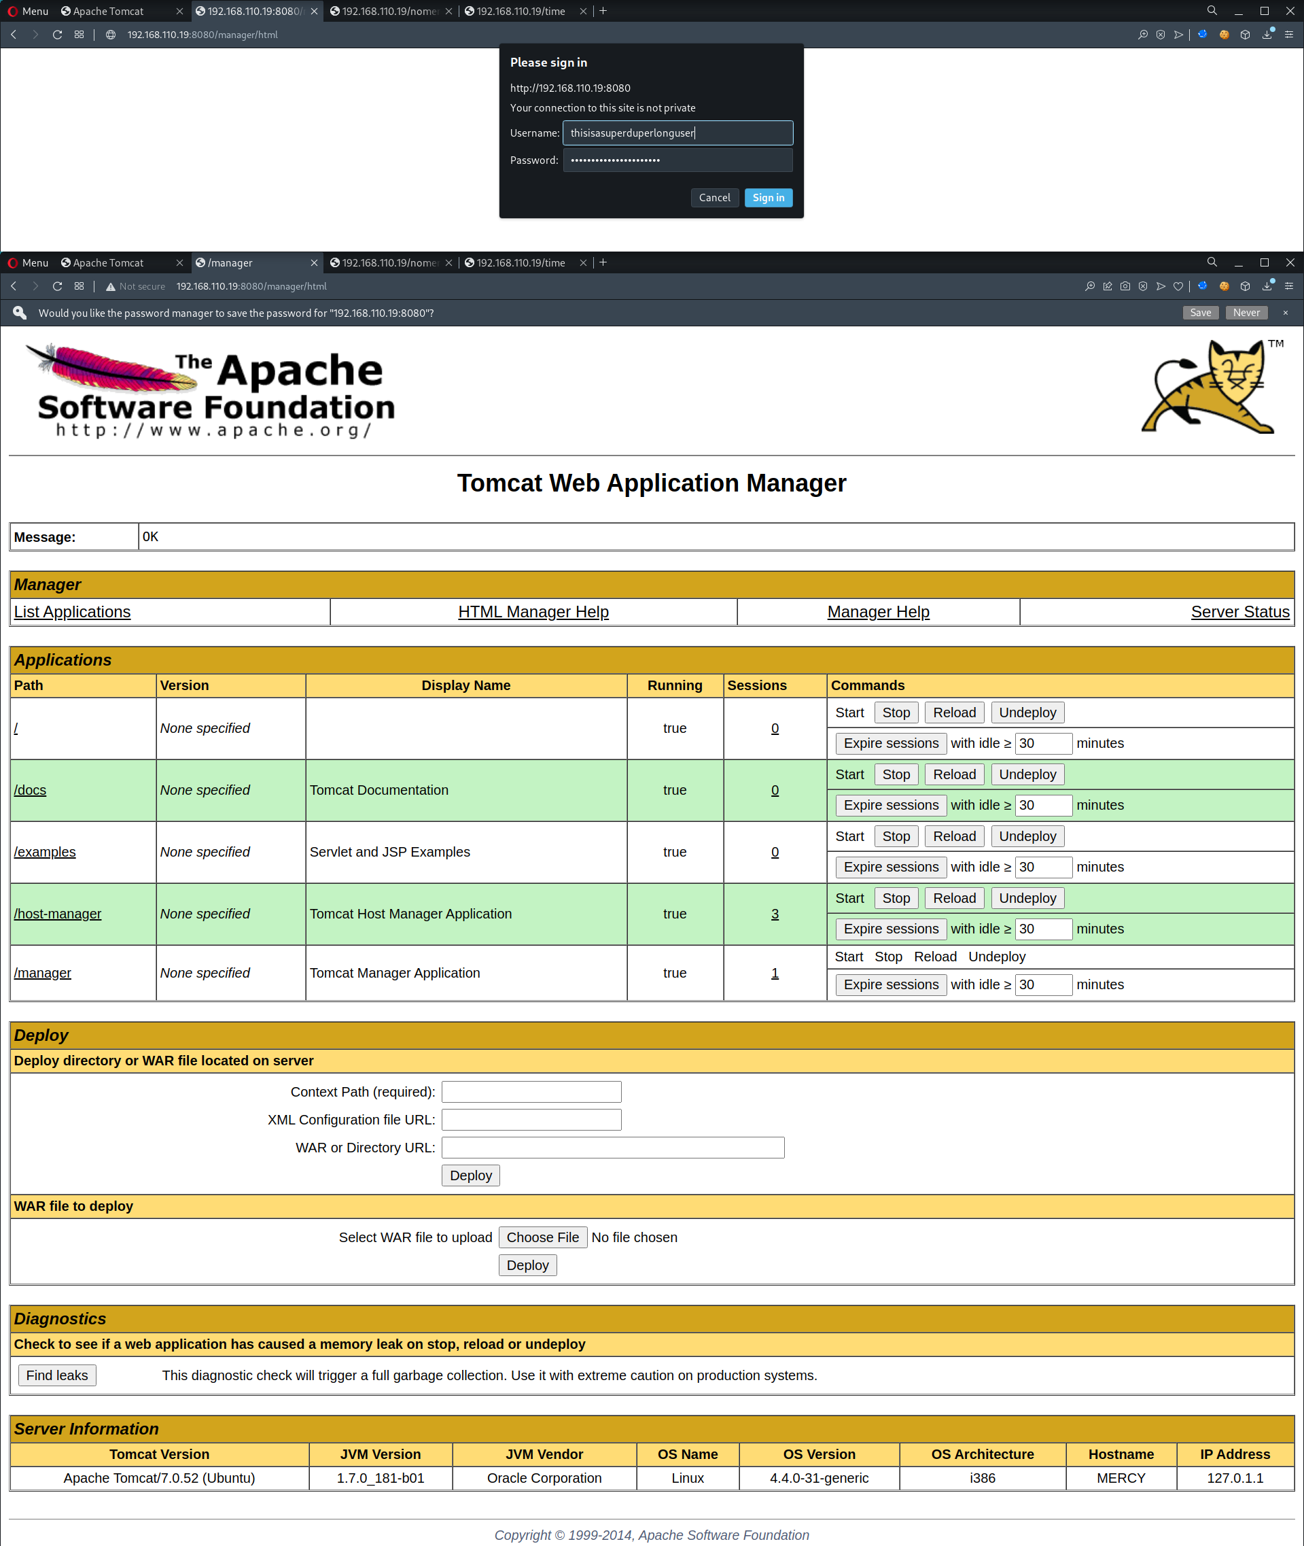Click the Password field in sign-in dialog
This screenshot has width=1304, height=1546.
click(678, 160)
